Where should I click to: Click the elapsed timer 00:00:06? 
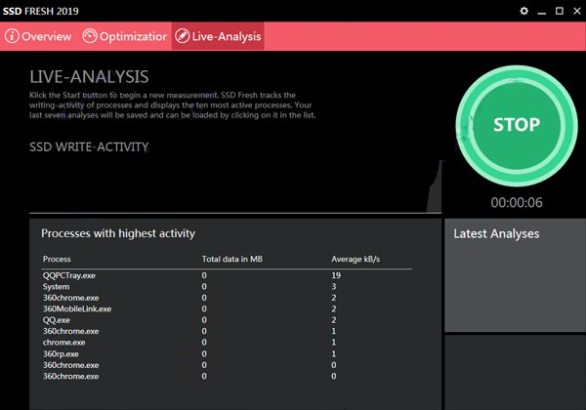click(517, 203)
